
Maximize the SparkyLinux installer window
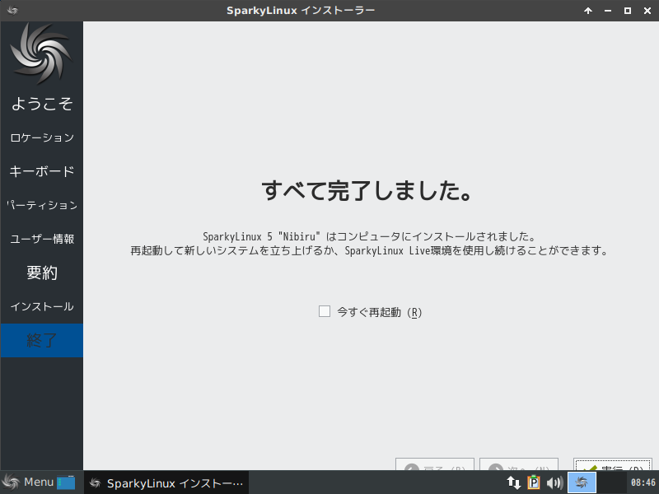[628, 11]
